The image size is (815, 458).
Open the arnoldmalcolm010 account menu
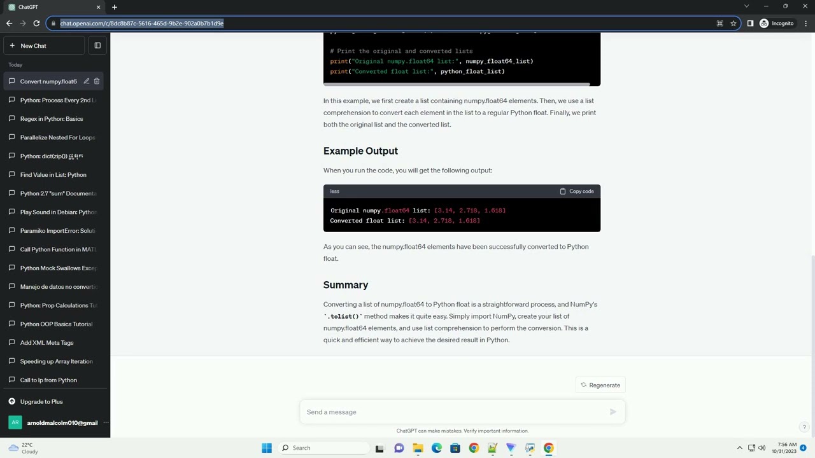(55, 422)
